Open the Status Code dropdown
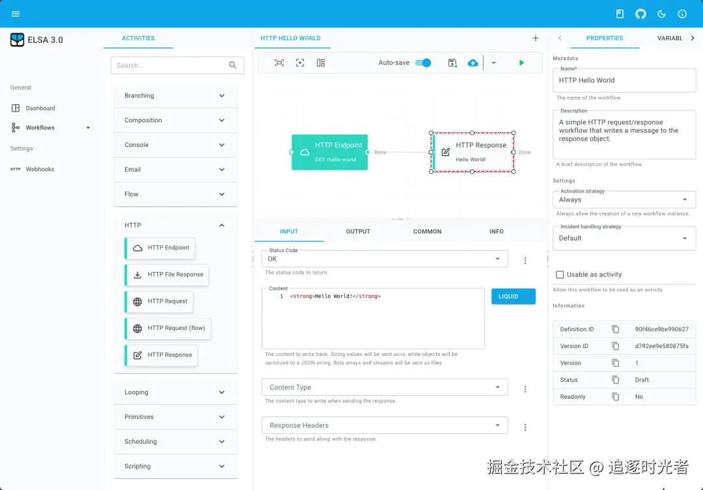The width and height of the screenshot is (703, 490). point(385,259)
